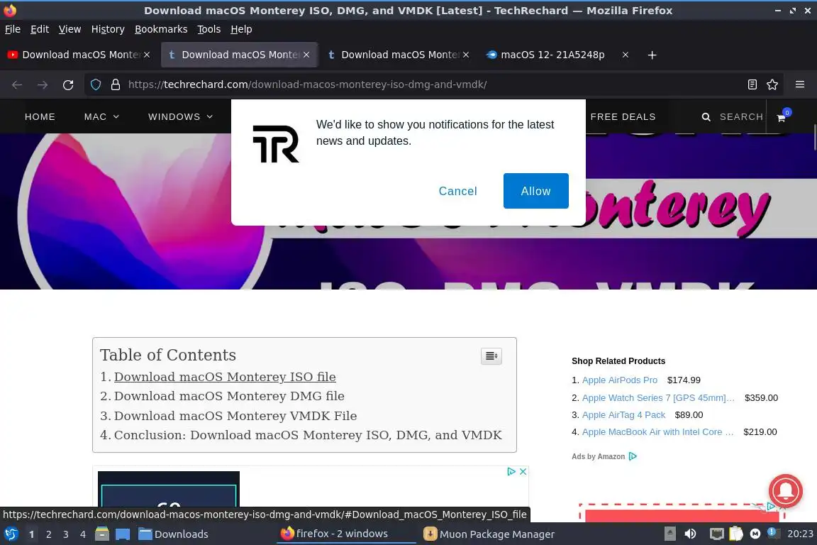Close the YouTube Download macOS Monterey tab

click(x=147, y=55)
